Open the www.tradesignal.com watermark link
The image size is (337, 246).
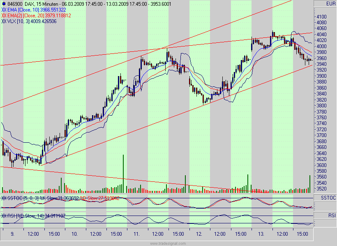click(x=168, y=244)
